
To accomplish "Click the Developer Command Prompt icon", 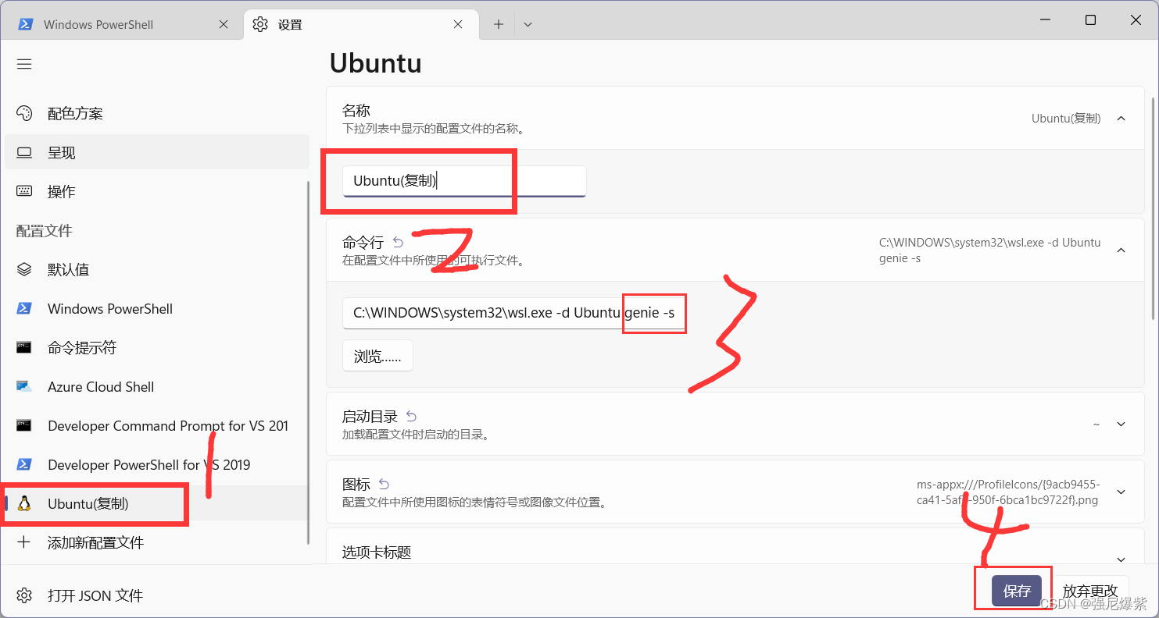I will pos(24,425).
